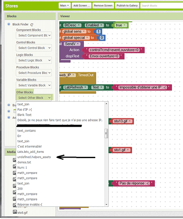This screenshot has height=219, width=183.
Task: Click the scroll-down arrow in dropdown list
Action: click(x=106, y=205)
